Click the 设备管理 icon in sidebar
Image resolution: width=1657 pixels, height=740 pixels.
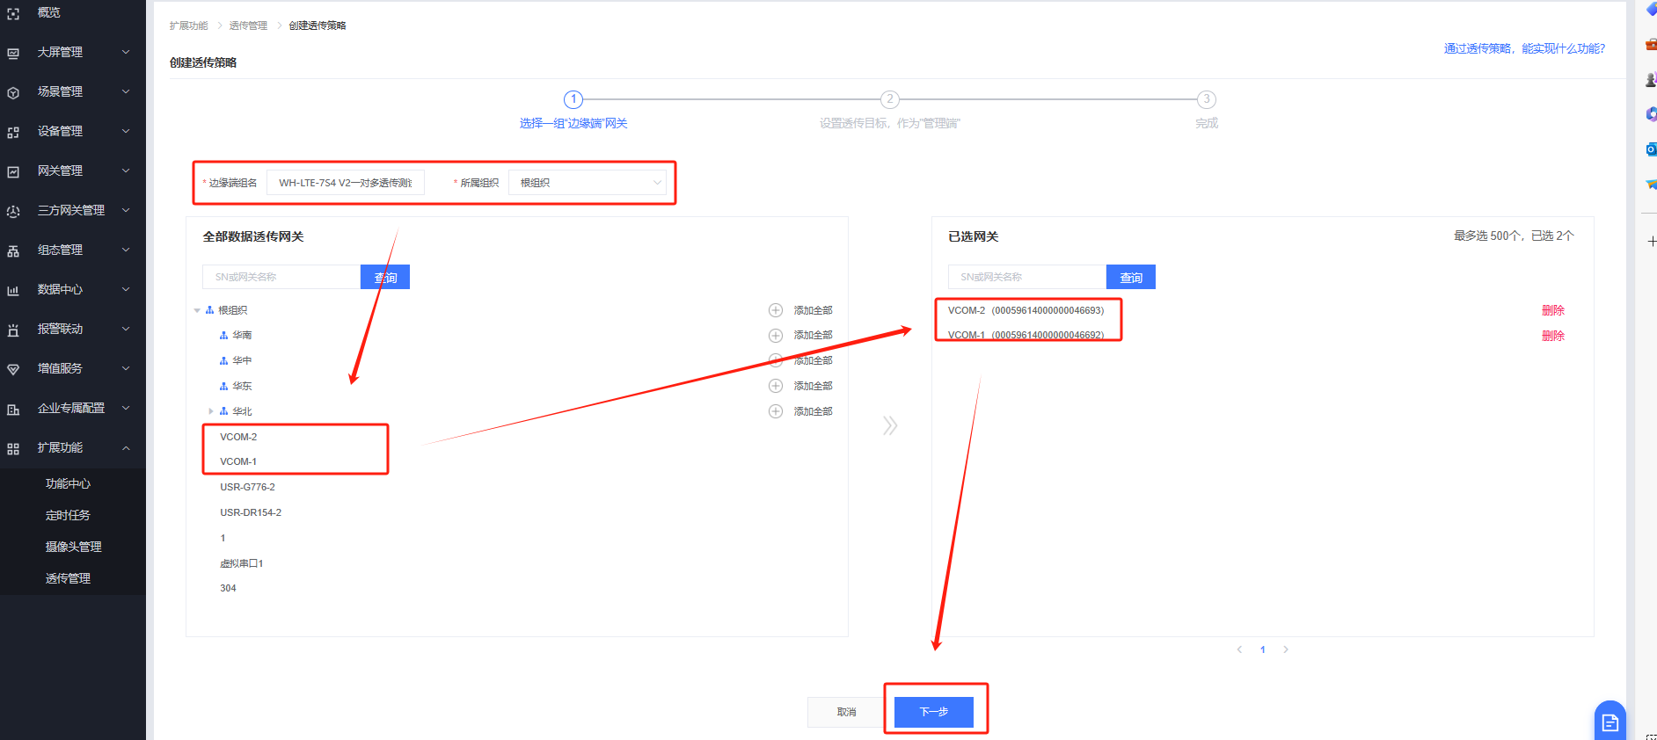pyautogui.click(x=13, y=132)
